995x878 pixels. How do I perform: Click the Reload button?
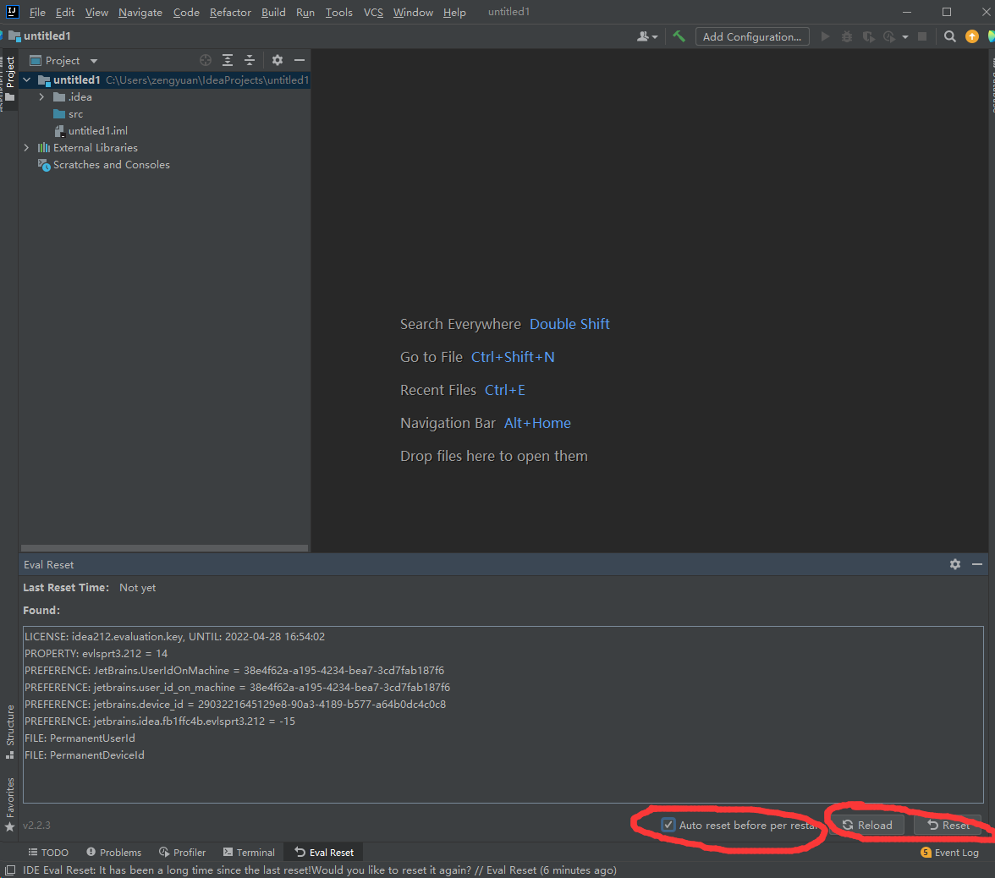tap(867, 825)
